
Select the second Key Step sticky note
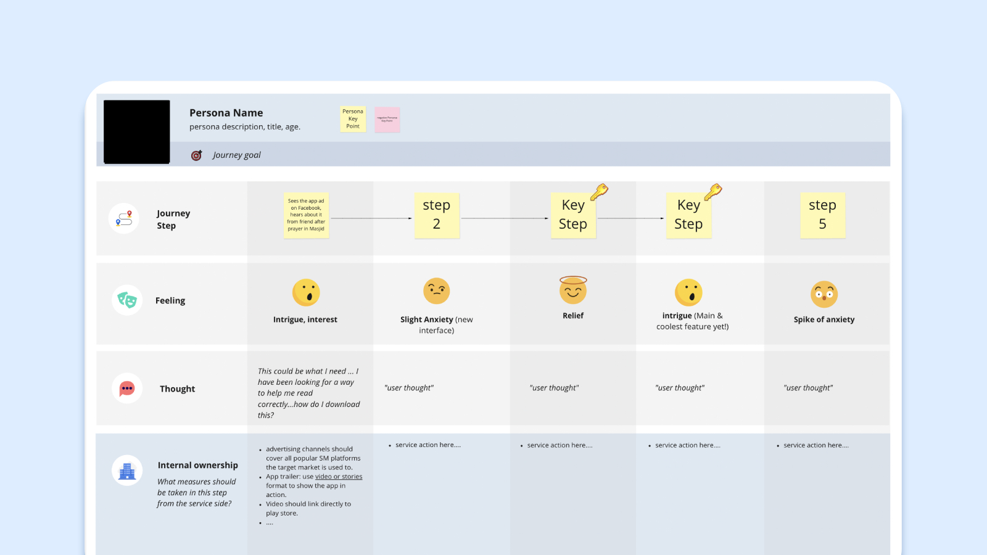pyautogui.click(x=688, y=215)
